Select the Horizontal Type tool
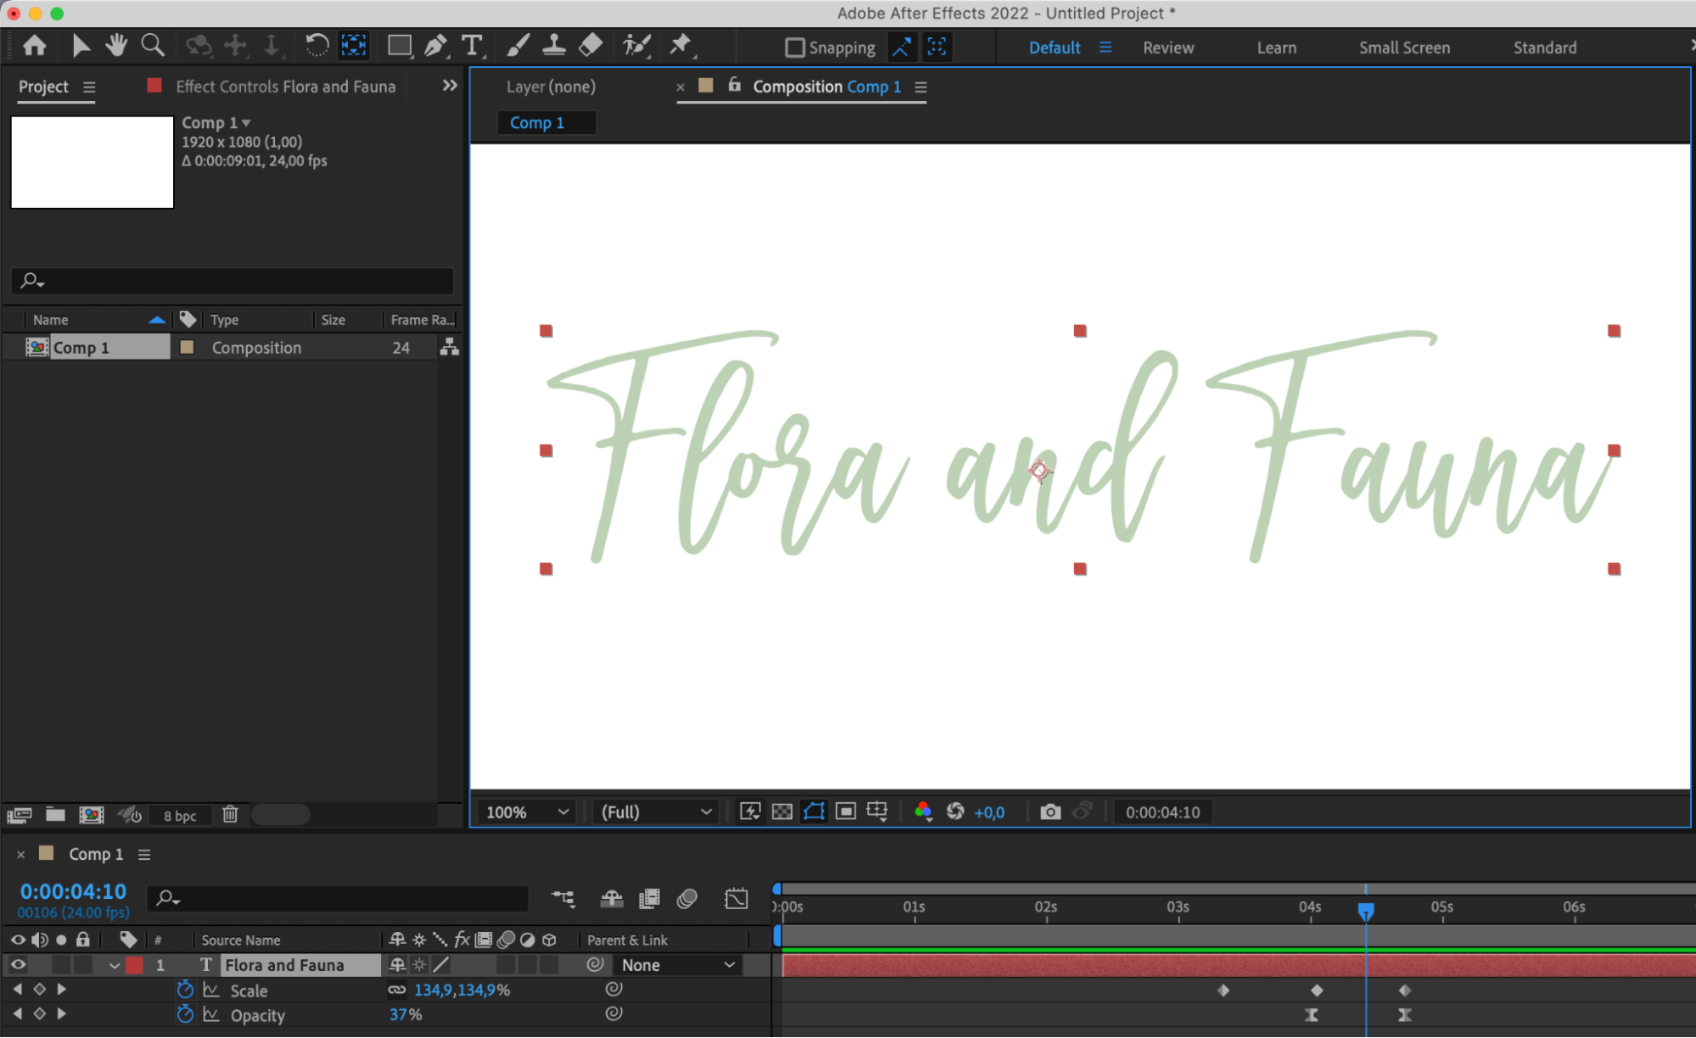The width and height of the screenshot is (1696, 1038). [472, 46]
